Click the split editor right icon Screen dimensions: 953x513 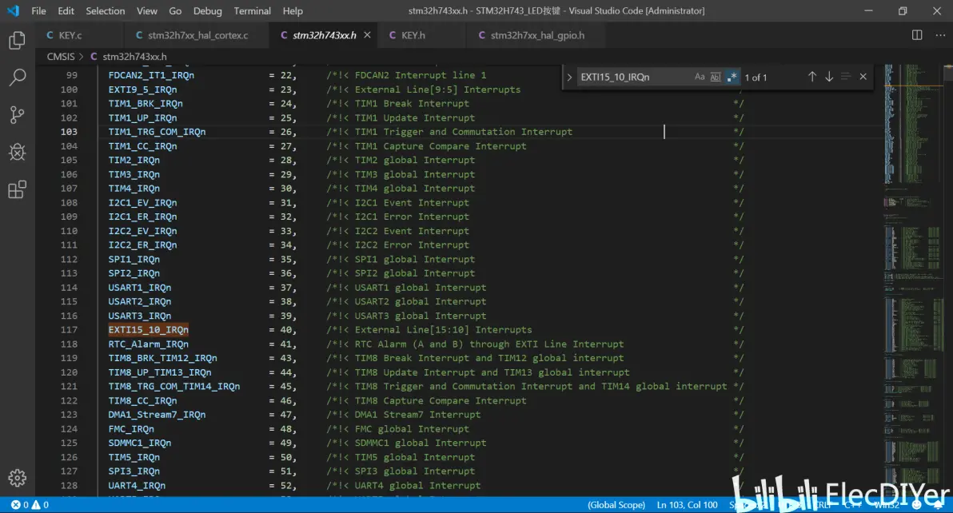point(917,35)
